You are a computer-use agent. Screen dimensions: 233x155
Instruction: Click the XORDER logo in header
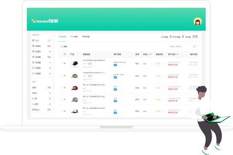pyautogui.click(x=45, y=21)
